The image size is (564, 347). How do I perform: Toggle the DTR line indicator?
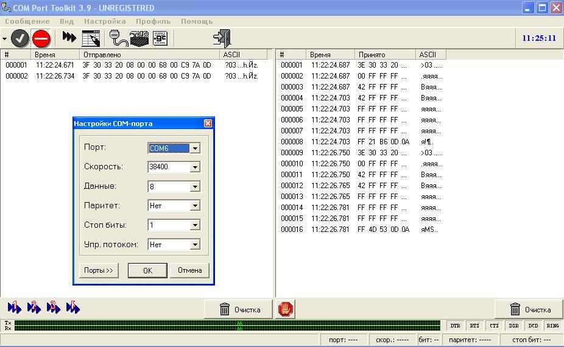456,326
